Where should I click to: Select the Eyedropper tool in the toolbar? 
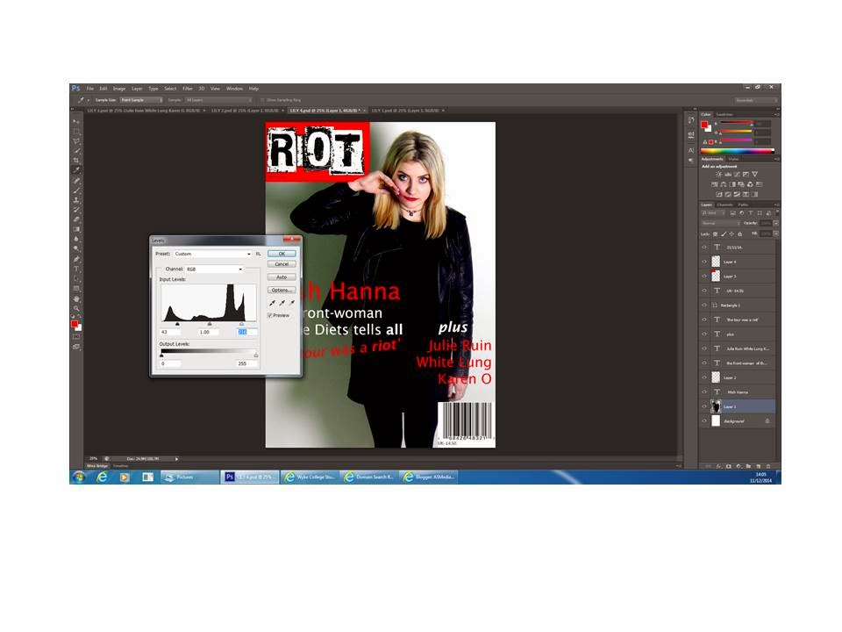76,170
